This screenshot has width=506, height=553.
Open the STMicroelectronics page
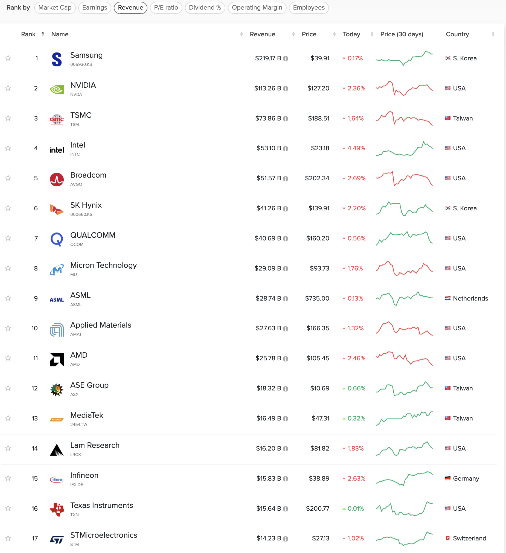click(x=103, y=535)
